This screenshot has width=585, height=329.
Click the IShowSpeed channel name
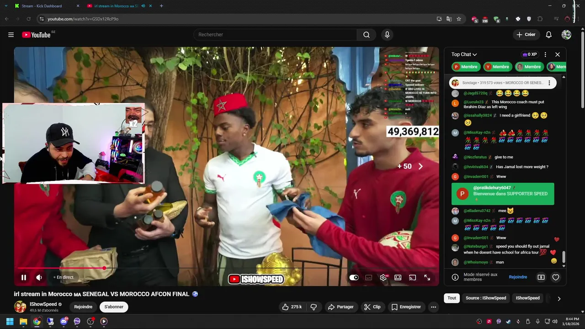click(43, 304)
